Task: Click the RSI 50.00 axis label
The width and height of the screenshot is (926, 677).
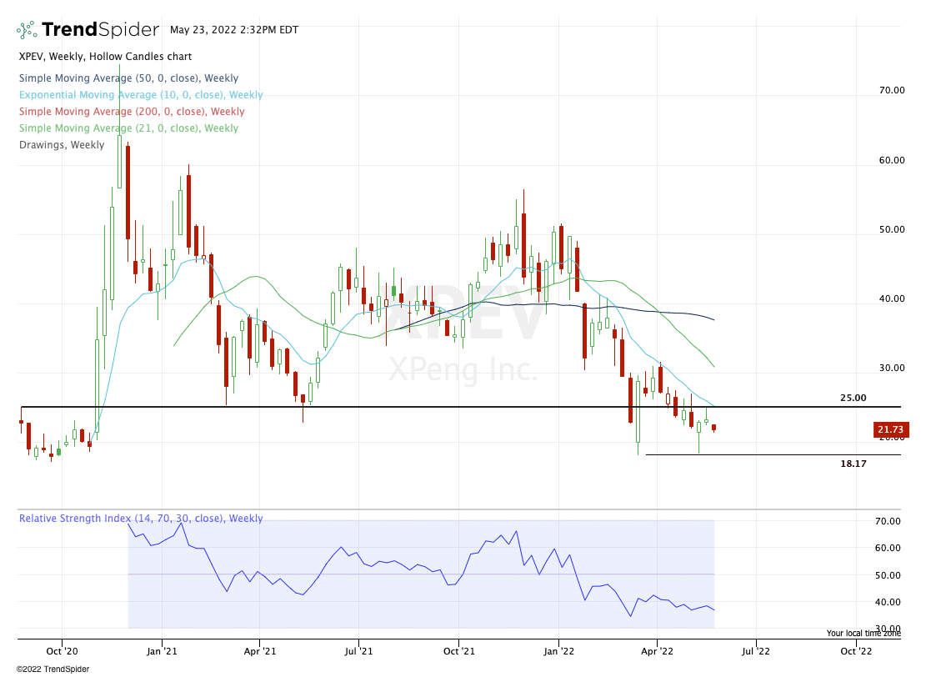Action: [x=888, y=574]
